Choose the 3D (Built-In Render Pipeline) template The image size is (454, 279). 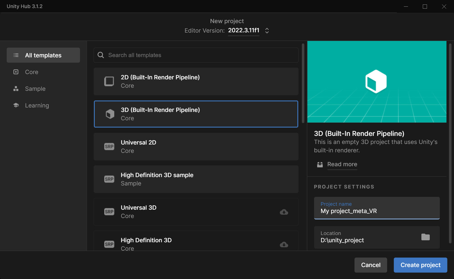(196, 114)
